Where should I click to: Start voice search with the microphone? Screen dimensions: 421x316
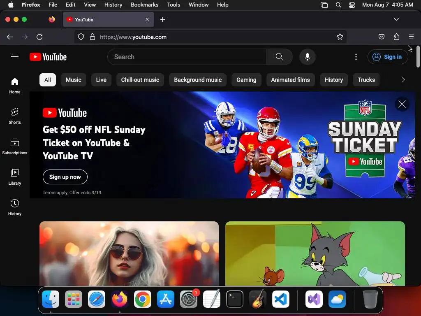tap(308, 57)
